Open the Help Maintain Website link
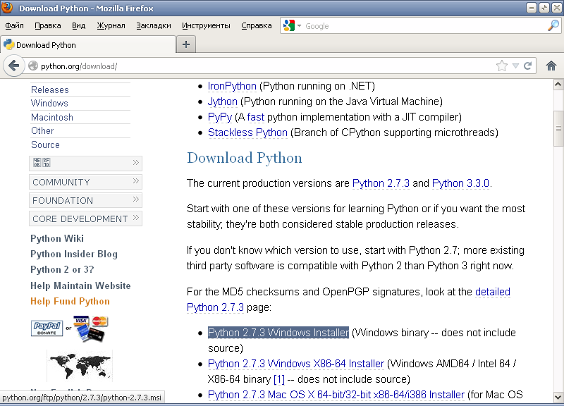This screenshot has width=564, height=406. point(80,285)
